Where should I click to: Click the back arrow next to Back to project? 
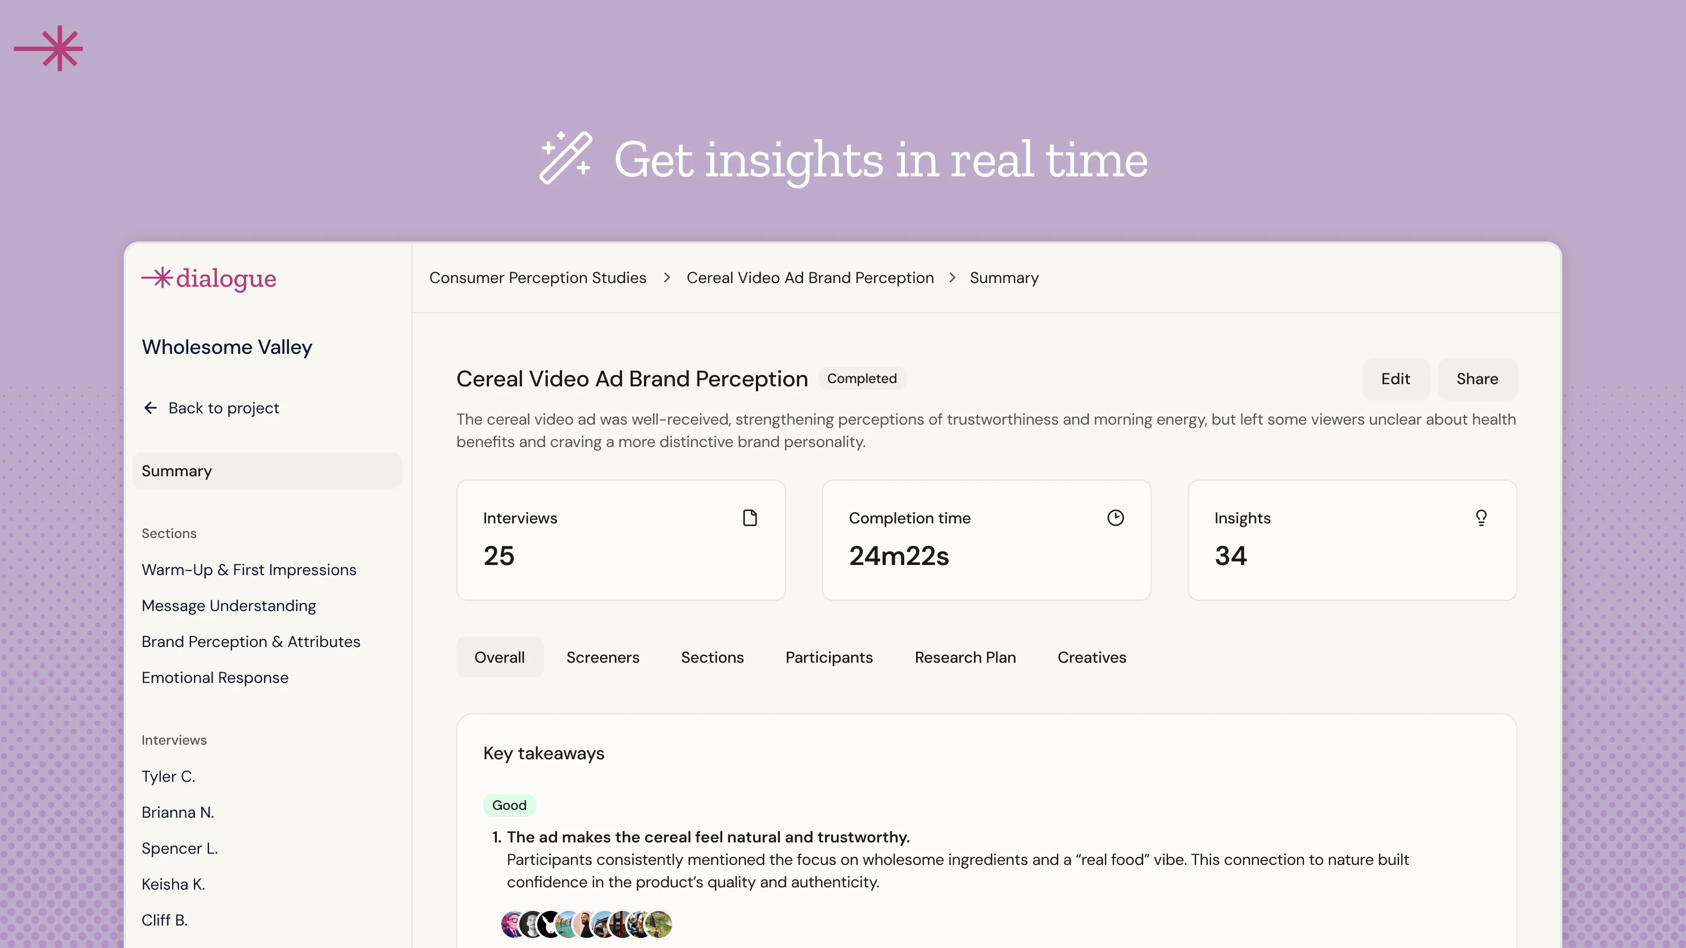point(150,408)
